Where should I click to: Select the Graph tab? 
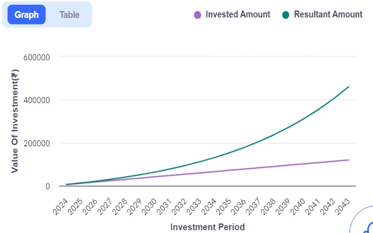pos(27,15)
